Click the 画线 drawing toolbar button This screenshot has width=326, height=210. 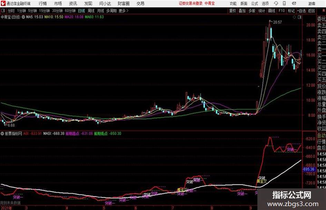click(271, 11)
